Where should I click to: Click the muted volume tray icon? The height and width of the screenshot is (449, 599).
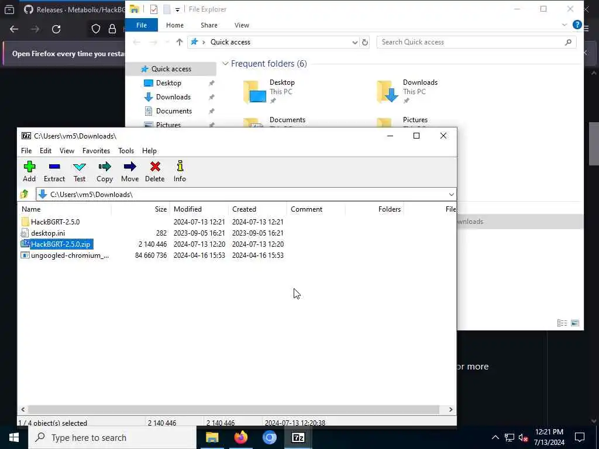523,437
